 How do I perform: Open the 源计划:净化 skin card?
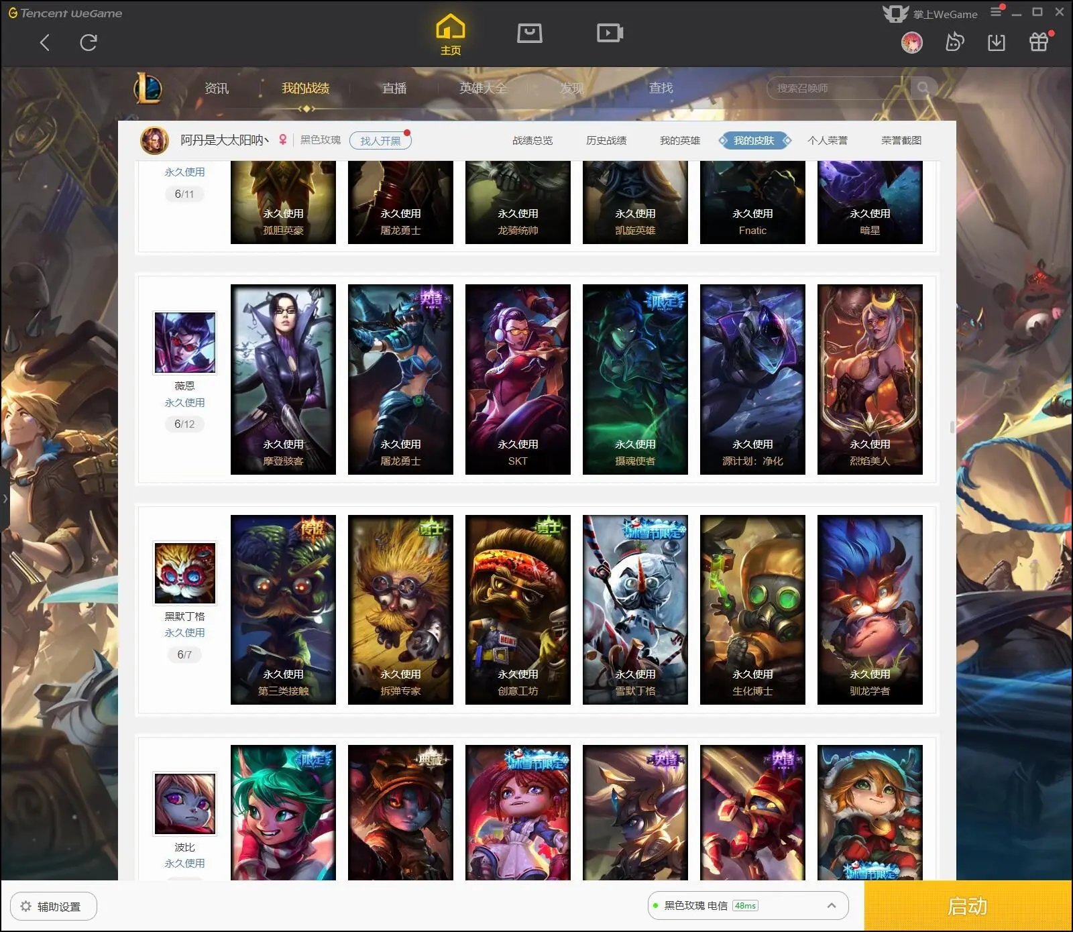coord(752,380)
